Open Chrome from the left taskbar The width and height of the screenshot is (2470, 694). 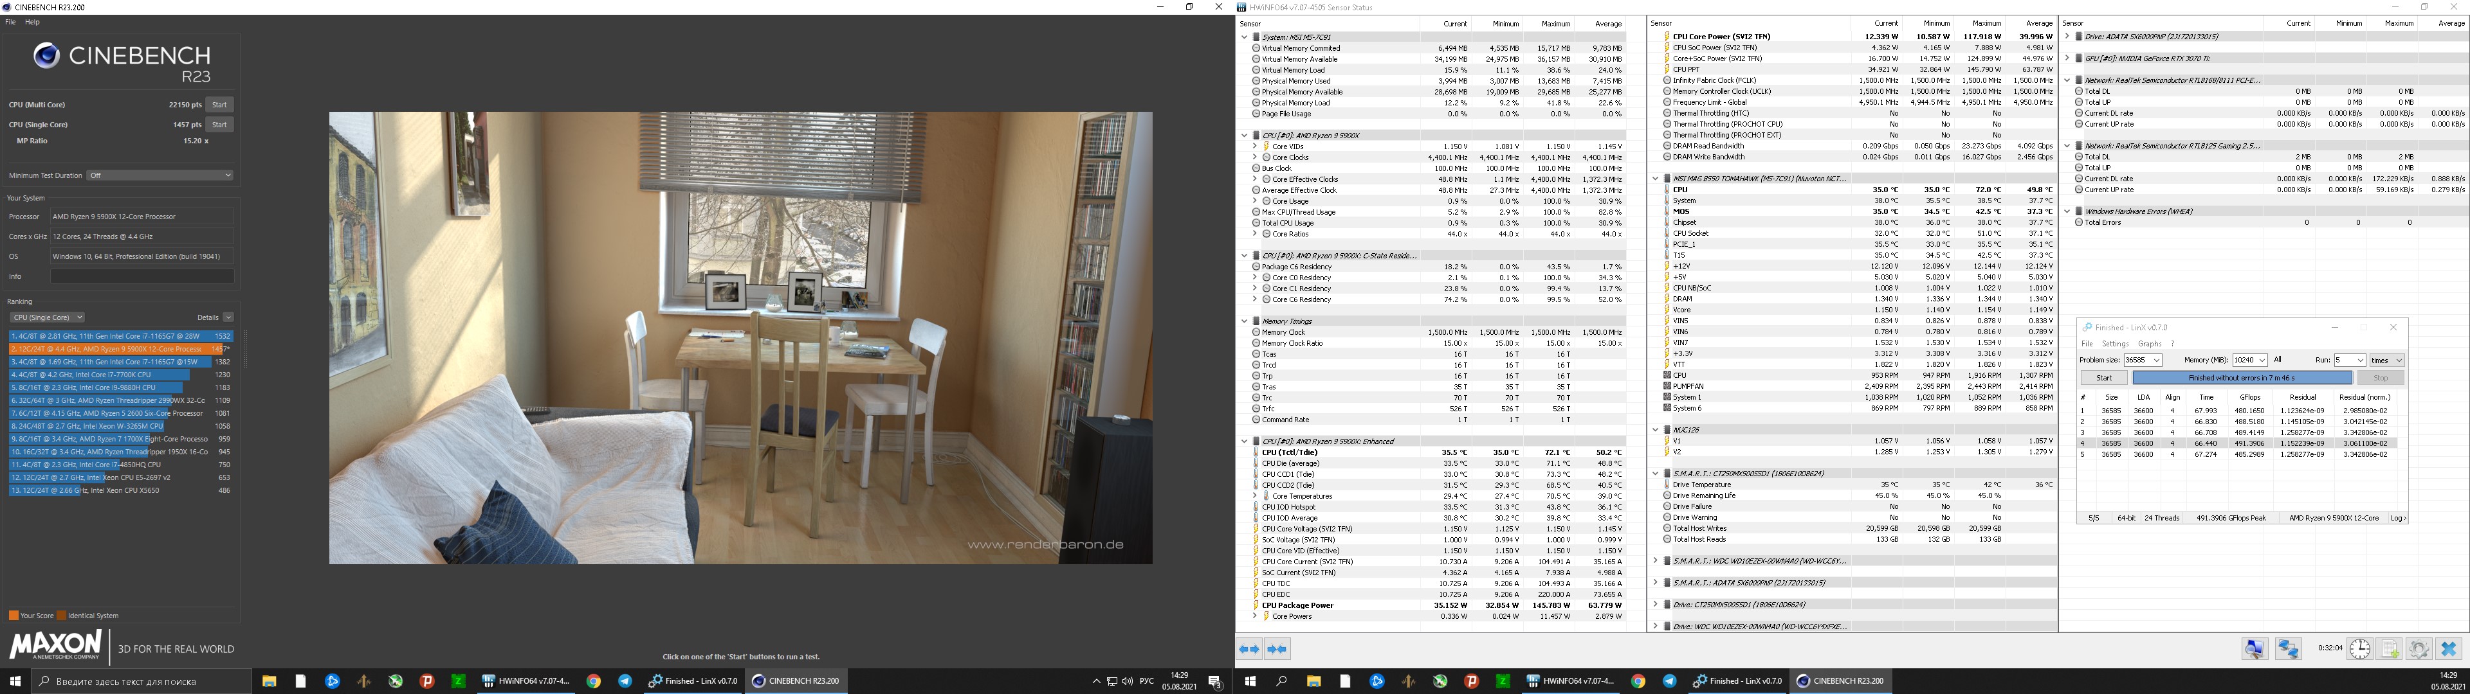594,681
